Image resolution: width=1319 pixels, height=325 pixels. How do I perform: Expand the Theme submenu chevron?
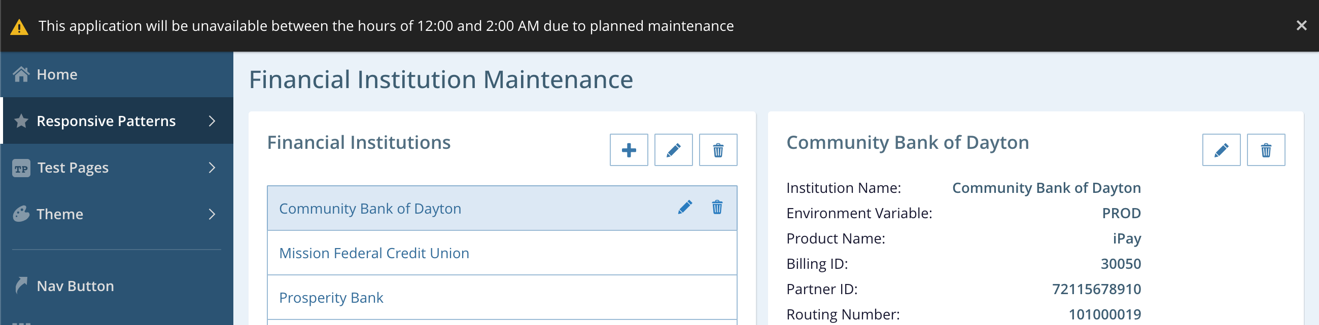tap(212, 214)
